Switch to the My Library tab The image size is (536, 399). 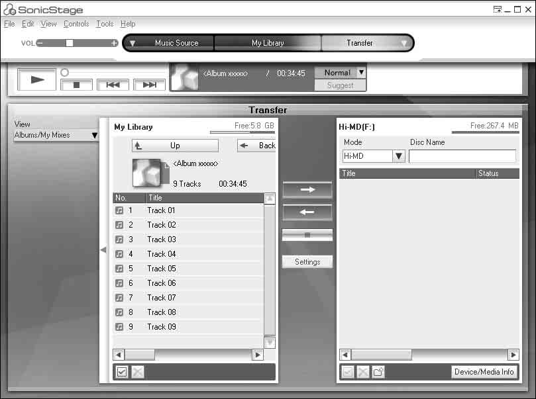click(268, 43)
